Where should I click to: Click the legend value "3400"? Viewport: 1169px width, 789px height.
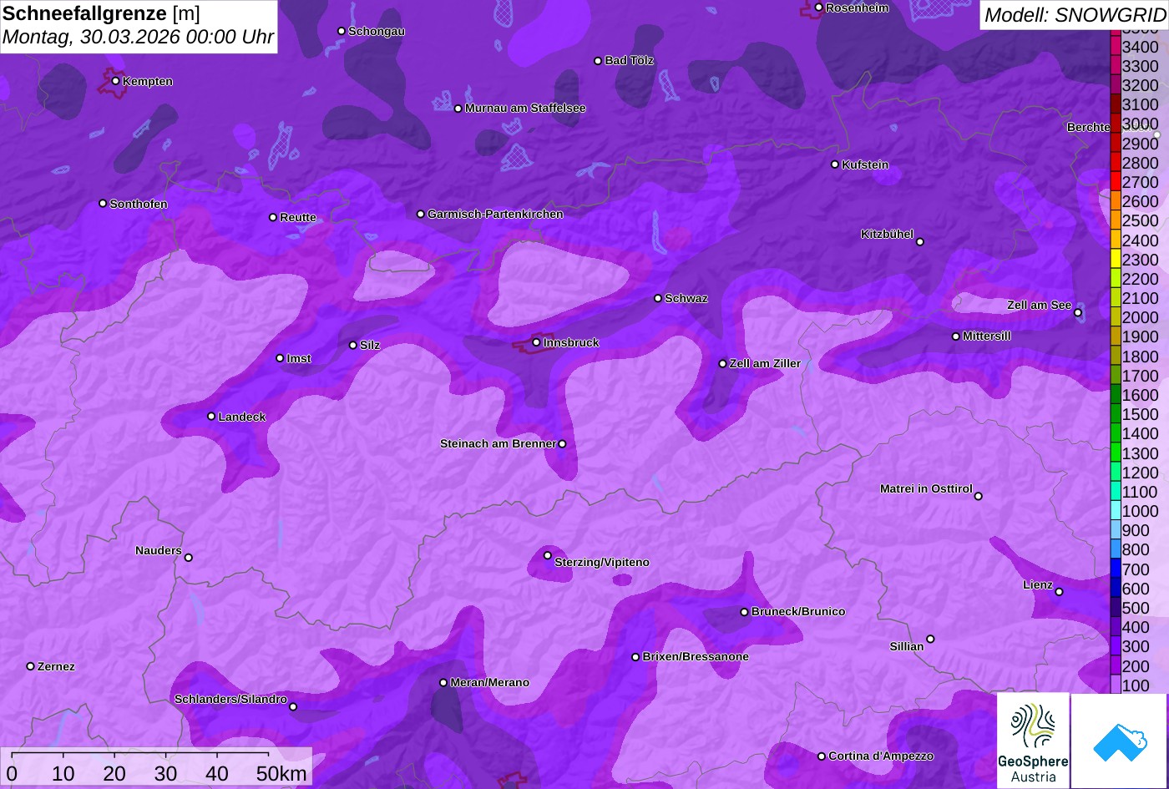pos(1141,47)
